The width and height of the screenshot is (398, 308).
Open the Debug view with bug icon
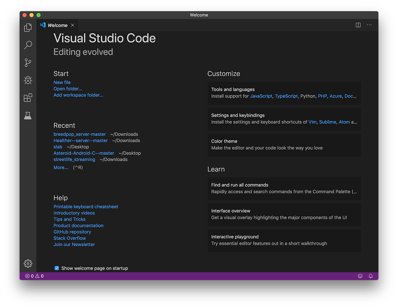pos(28,80)
